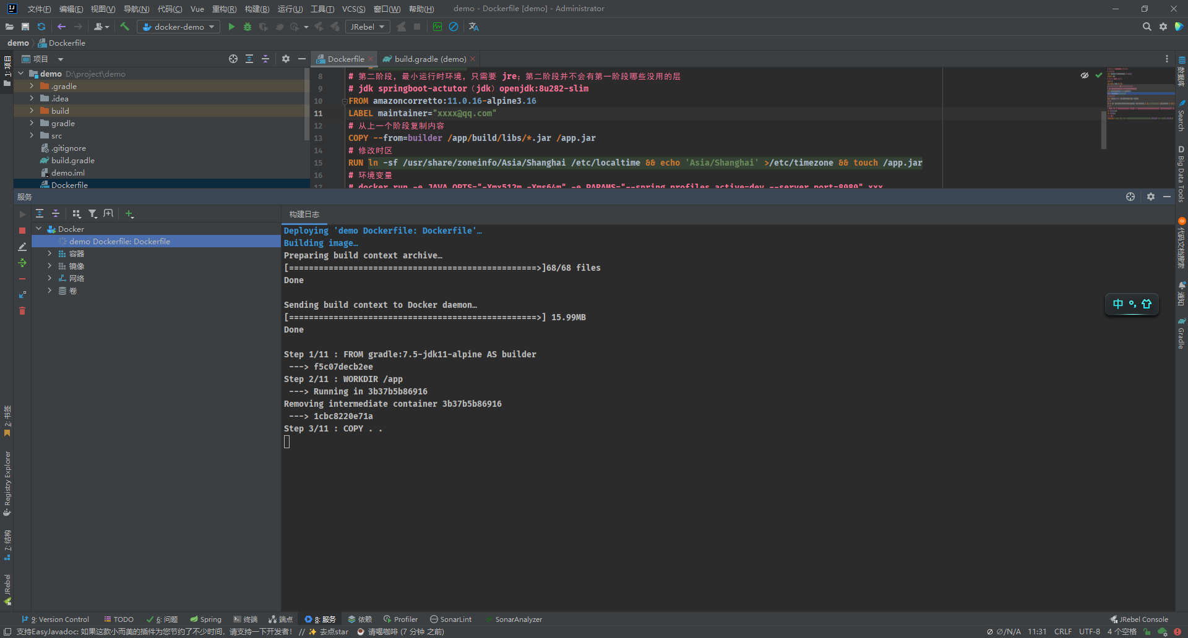Navigate back with the left arrow icon
This screenshot has height=638, width=1188.
pyautogui.click(x=61, y=27)
